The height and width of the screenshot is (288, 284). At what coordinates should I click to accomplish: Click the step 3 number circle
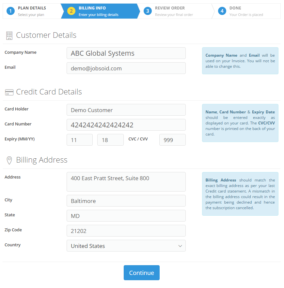148,11
